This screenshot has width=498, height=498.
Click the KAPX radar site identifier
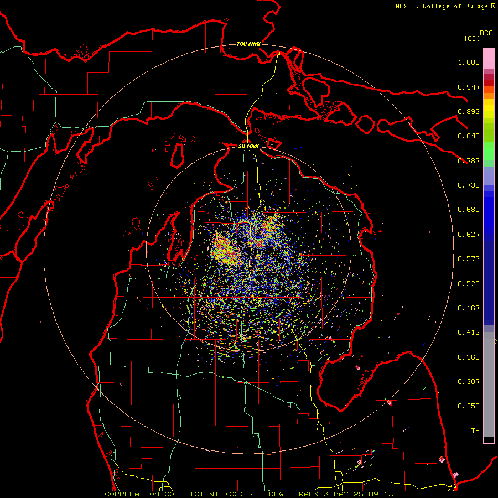pos(309,494)
